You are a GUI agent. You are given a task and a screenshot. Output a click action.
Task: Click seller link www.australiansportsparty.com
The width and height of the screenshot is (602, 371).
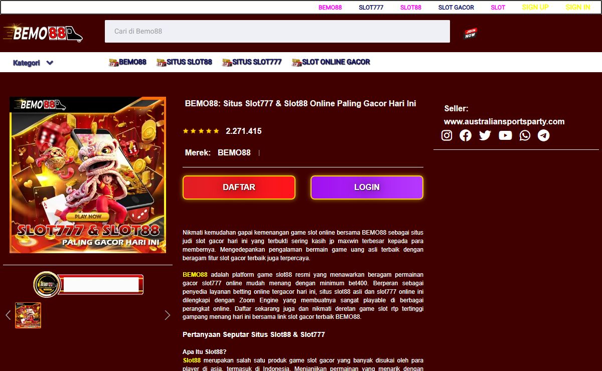point(504,121)
